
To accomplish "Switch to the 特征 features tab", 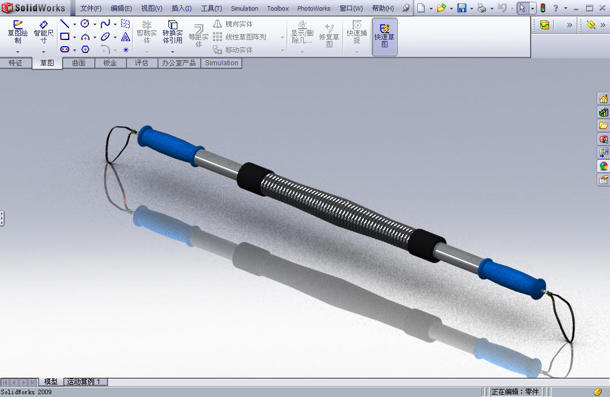I will (x=16, y=63).
